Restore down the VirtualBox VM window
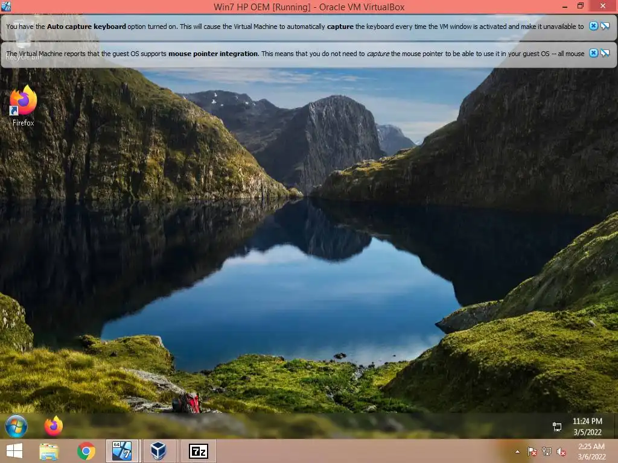This screenshot has width=618, height=463. pos(580,6)
